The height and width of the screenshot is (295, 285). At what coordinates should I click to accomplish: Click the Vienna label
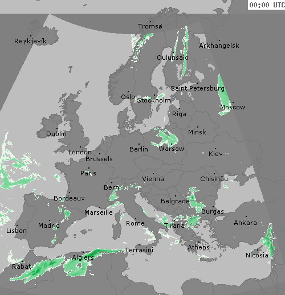[153, 179]
